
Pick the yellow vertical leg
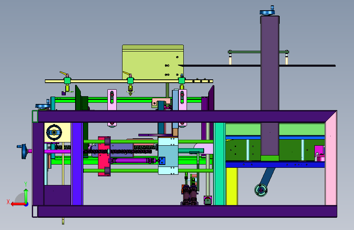pos(232,186)
